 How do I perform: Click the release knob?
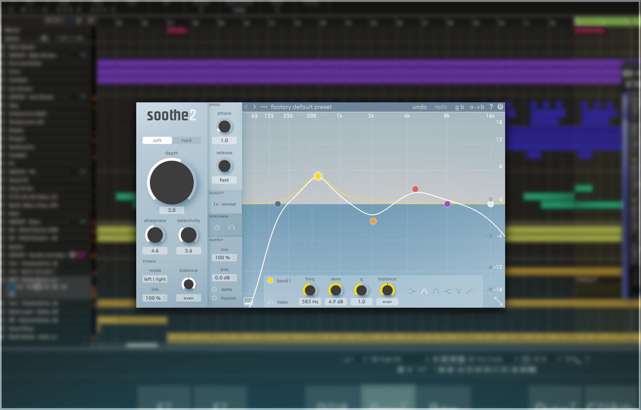(x=224, y=166)
